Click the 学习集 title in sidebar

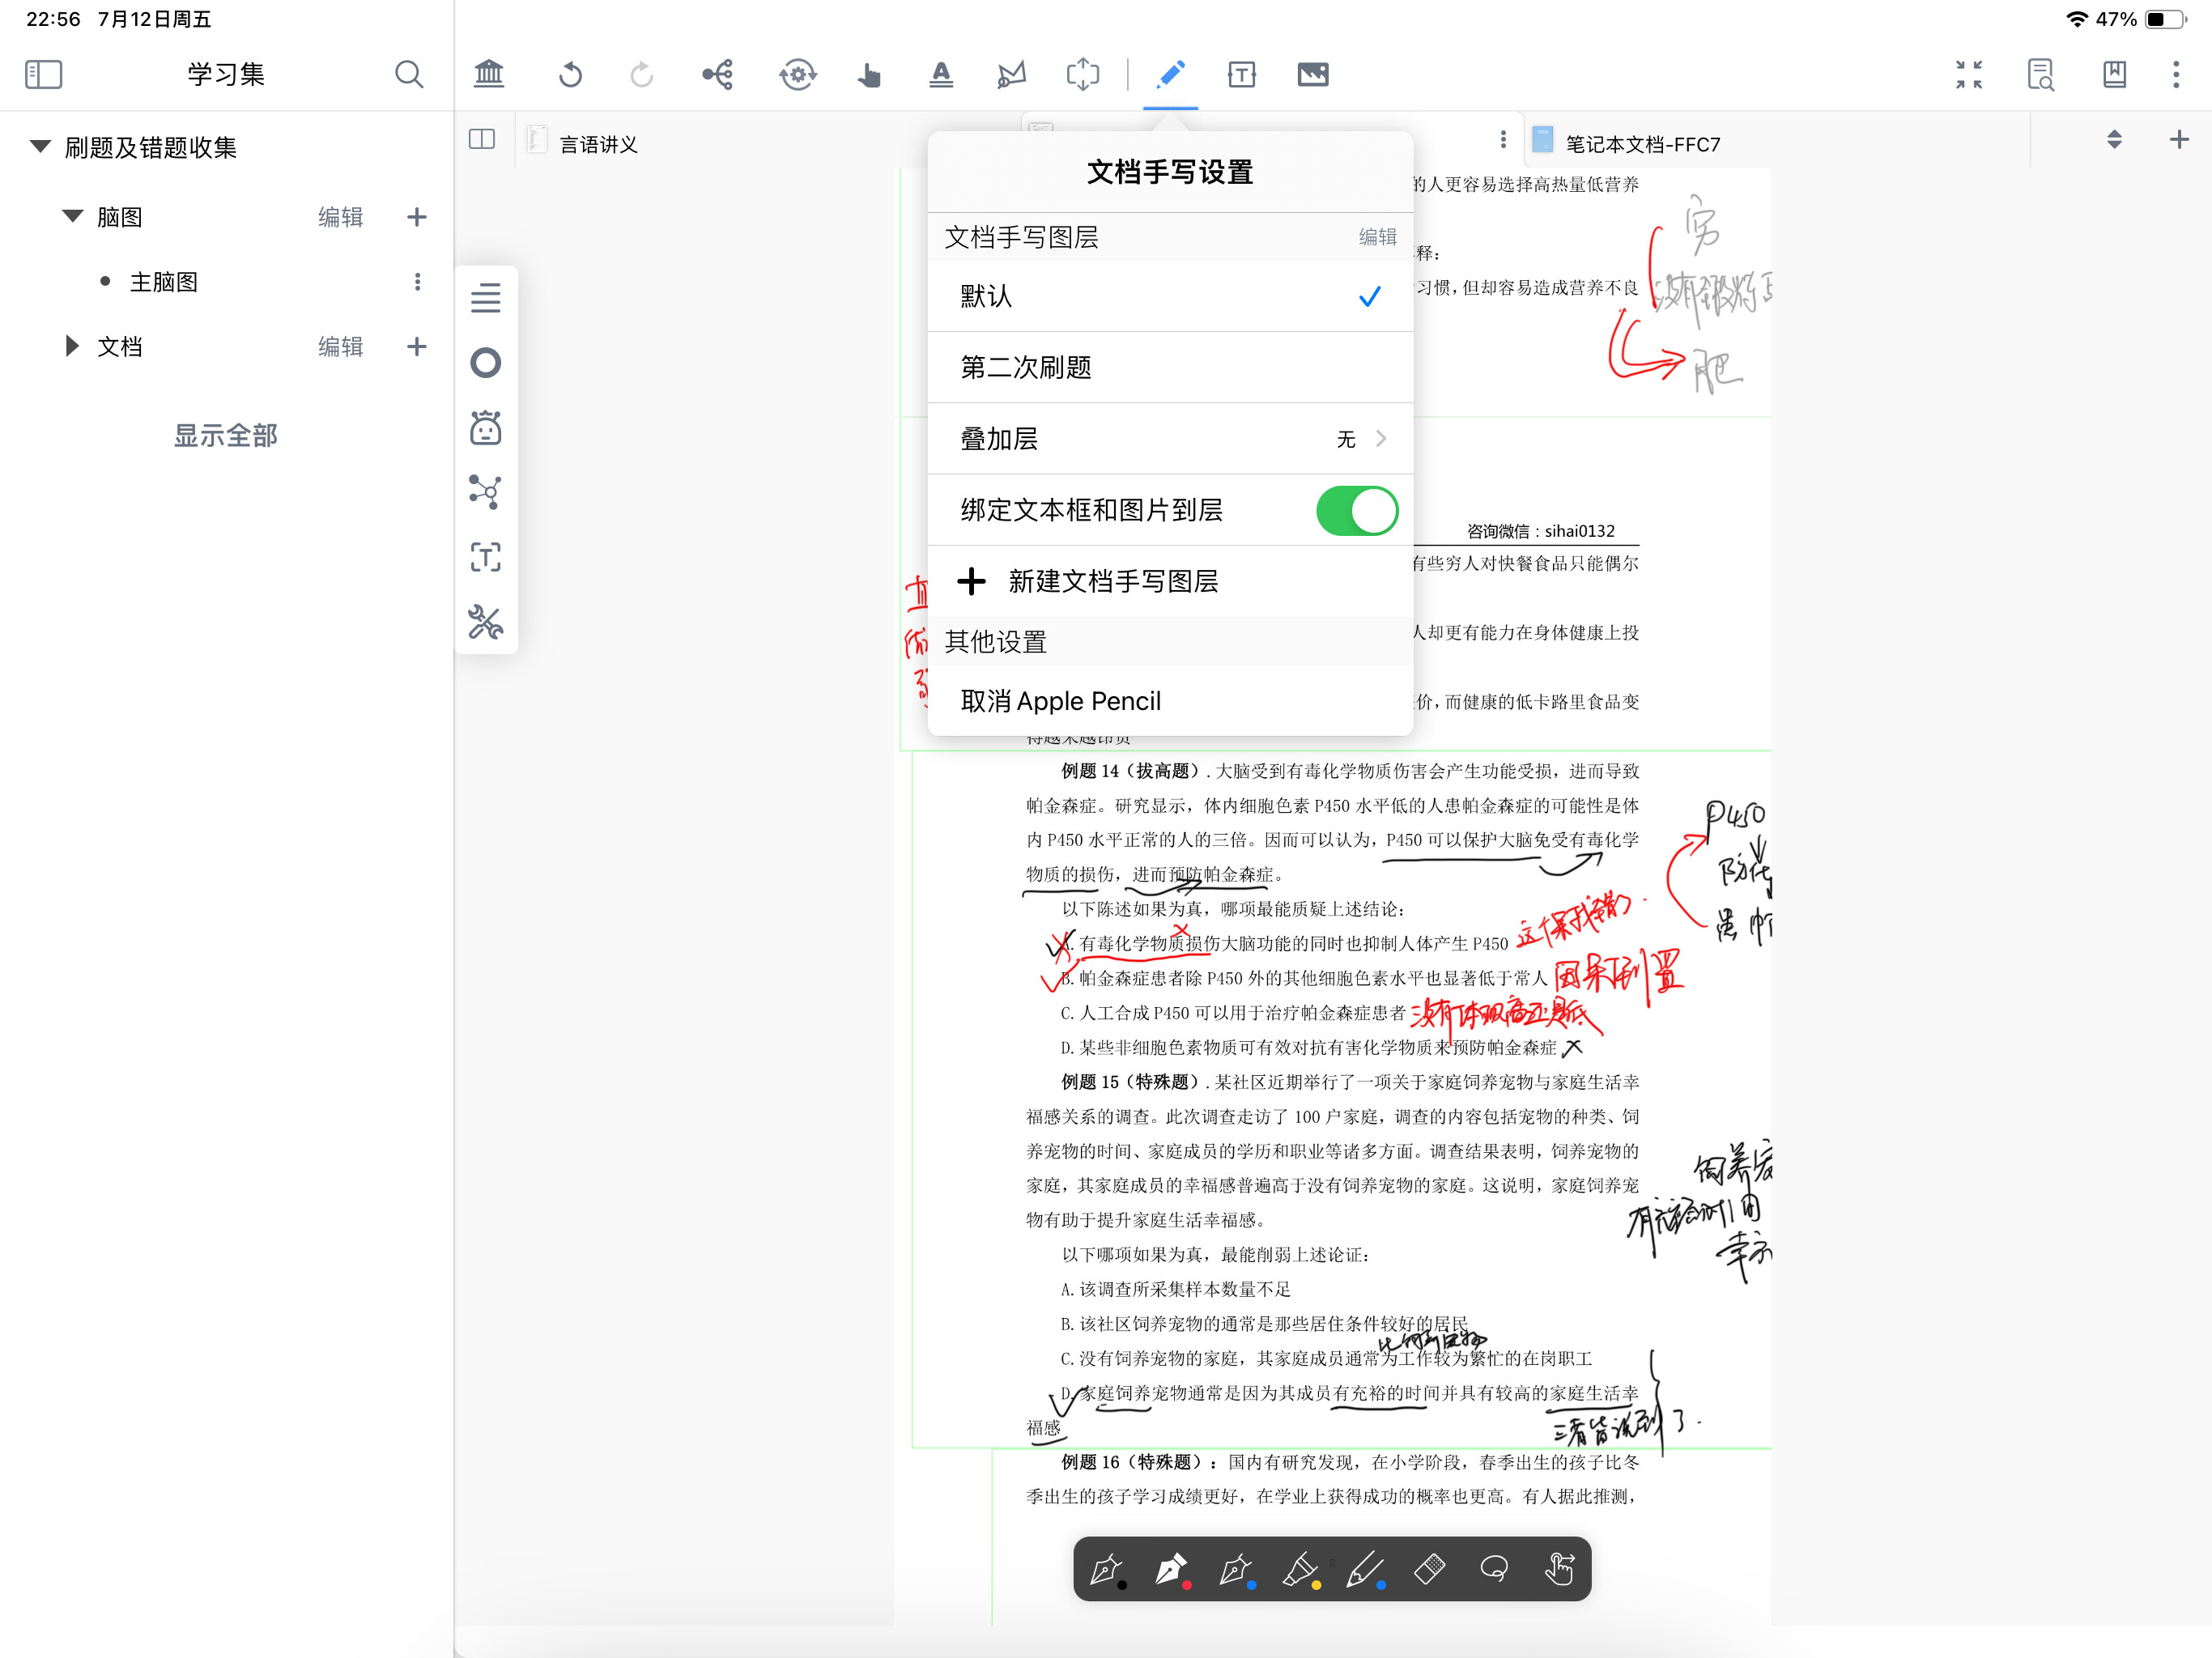226,74
